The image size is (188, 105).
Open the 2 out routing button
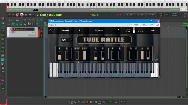(x=145, y=25)
